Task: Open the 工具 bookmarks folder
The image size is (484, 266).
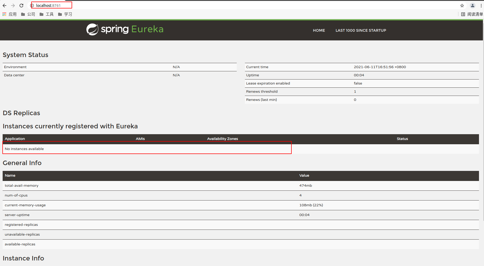Action: click(46, 14)
